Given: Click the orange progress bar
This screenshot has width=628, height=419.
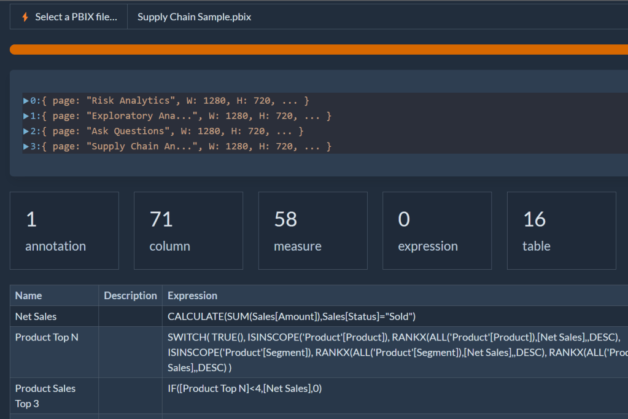Looking at the screenshot, I should coord(314,49).
